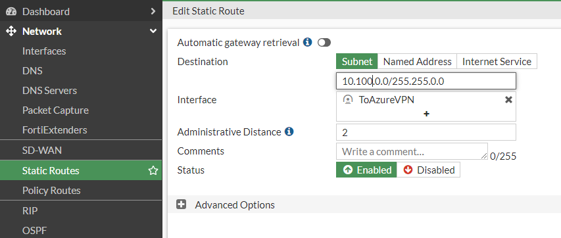Screen dimensions: 561x238
Task: Expand the Advanced Options section
Action: [182, 204]
